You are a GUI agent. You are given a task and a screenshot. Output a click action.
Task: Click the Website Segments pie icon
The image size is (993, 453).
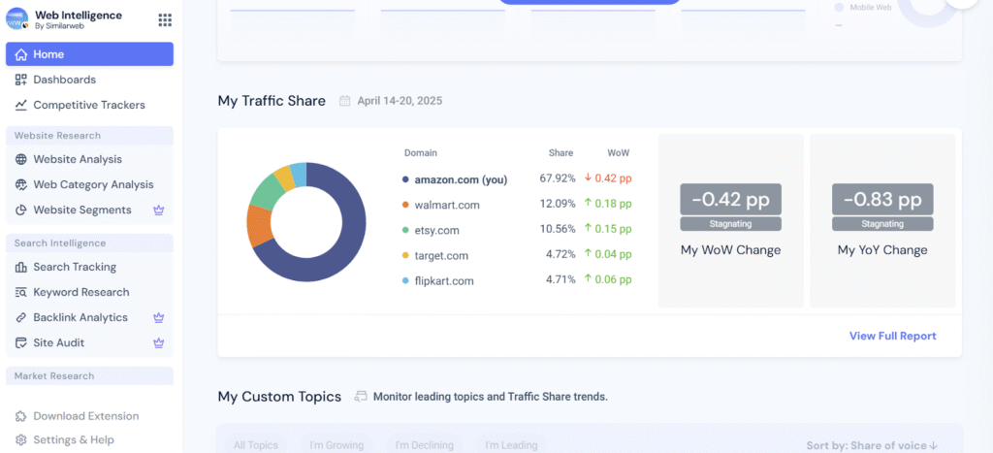(21, 210)
